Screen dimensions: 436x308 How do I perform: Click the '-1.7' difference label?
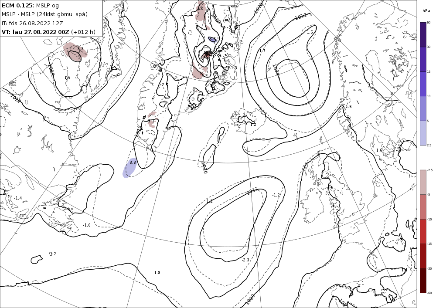[262, 51]
